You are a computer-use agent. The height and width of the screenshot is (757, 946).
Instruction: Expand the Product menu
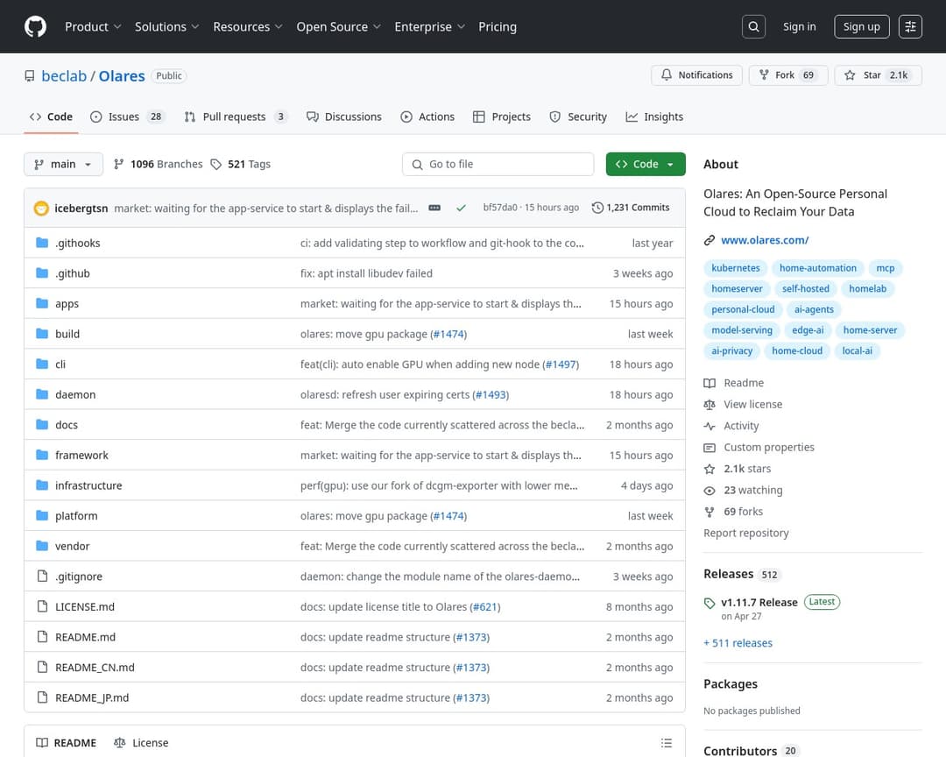(93, 26)
